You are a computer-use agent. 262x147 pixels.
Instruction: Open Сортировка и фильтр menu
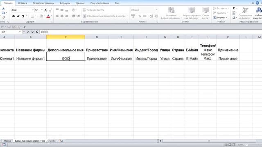(x=245, y=13)
